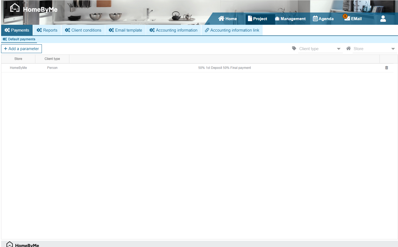
Task: Click the Project document icon
Action: pyautogui.click(x=250, y=19)
